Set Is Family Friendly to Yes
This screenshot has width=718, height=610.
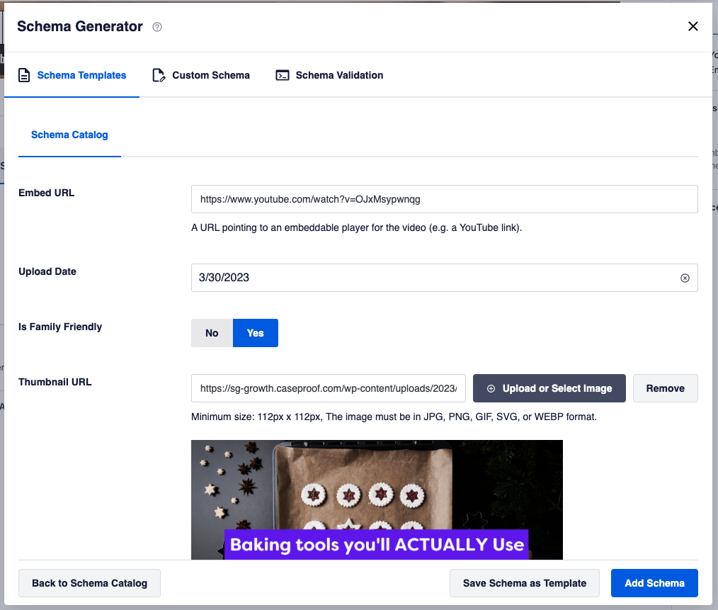[256, 333]
